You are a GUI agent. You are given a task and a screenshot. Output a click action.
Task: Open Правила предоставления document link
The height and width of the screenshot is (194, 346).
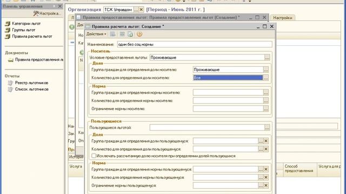pos(39,60)
